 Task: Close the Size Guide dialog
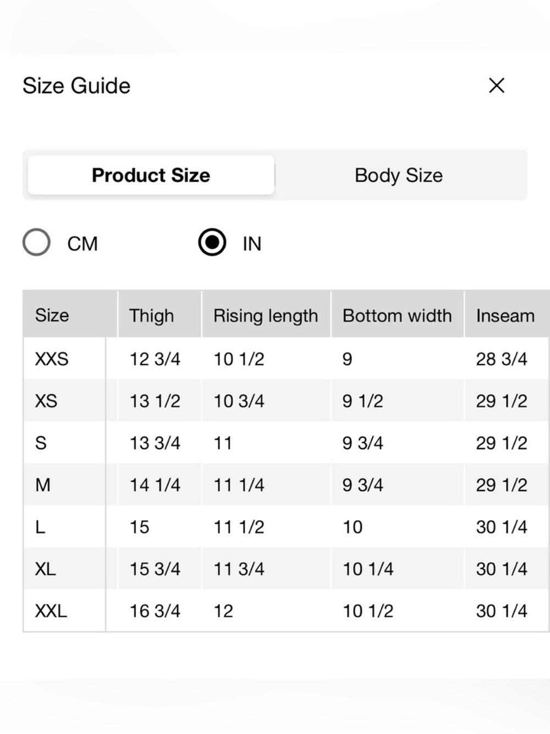point(497,85)
